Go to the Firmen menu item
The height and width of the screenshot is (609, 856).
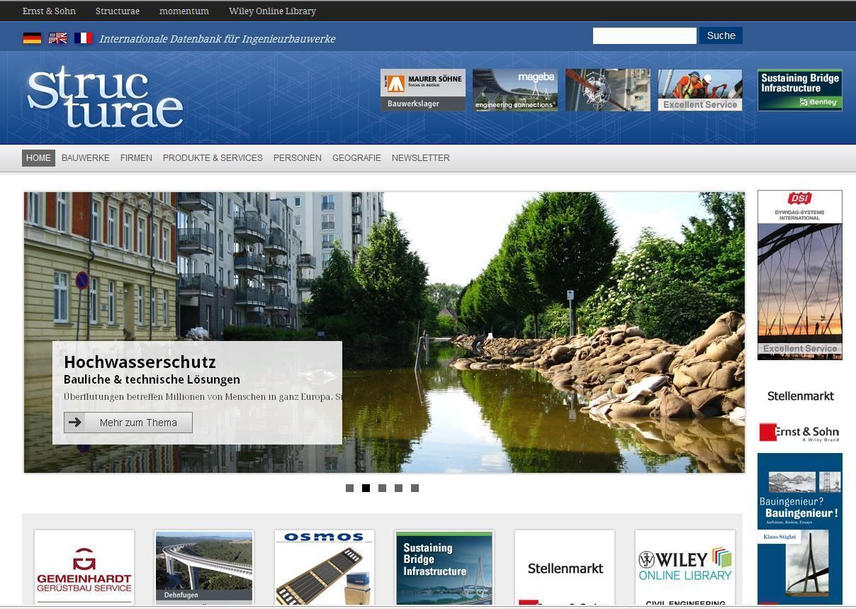[x=136, y=158]
